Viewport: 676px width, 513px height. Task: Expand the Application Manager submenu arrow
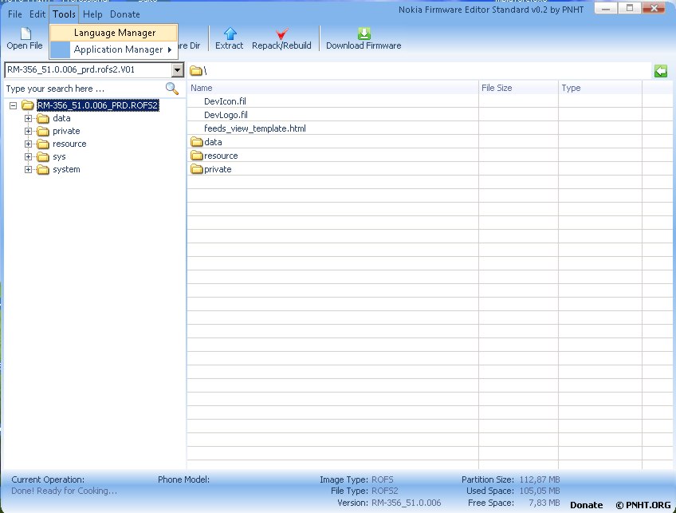[x=170, y=49]
